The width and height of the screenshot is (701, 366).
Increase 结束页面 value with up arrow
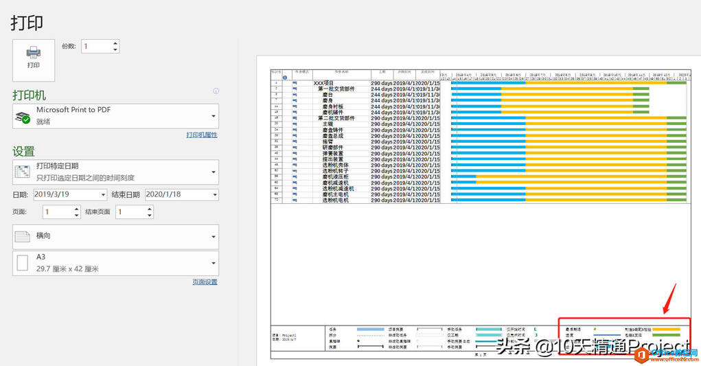[149, 209]
